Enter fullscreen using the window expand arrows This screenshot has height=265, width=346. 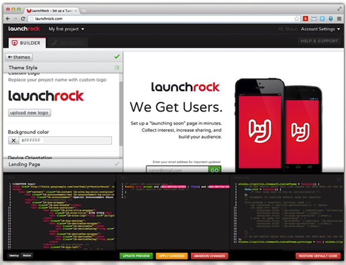340,9
